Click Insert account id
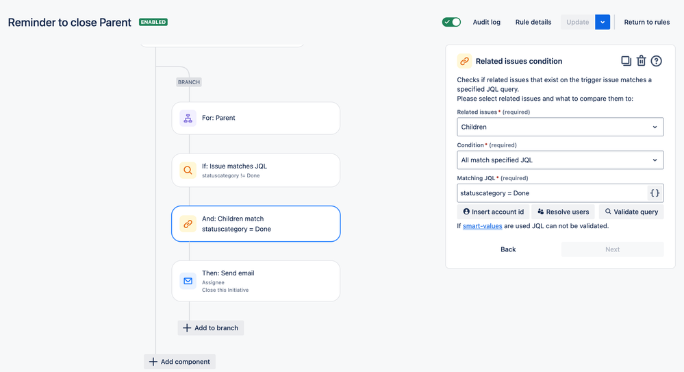 click(494, 212)
